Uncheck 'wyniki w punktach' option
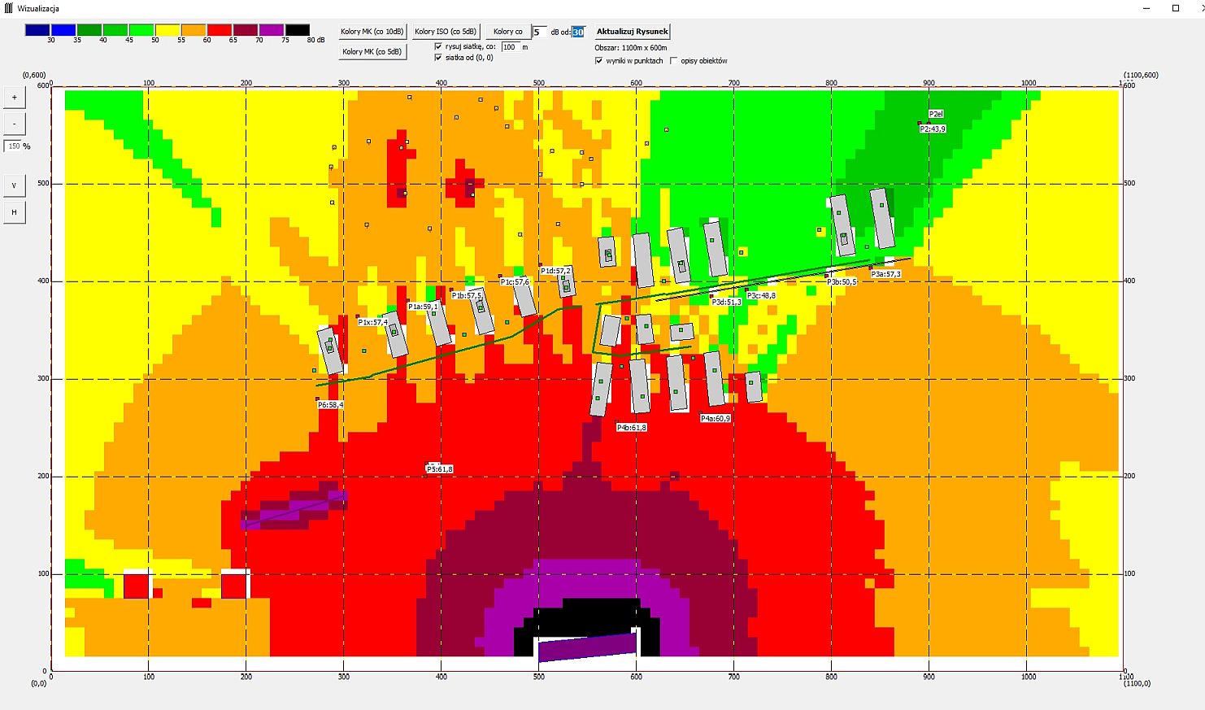This screenshot has width=1205, height=710. [599, 61]
